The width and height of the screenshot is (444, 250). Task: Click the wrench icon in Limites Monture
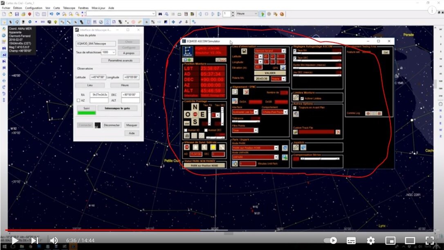point(296,97)
